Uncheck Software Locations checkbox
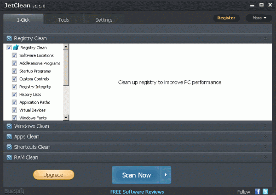Viewport: 276px width, 195px height. 14,55
